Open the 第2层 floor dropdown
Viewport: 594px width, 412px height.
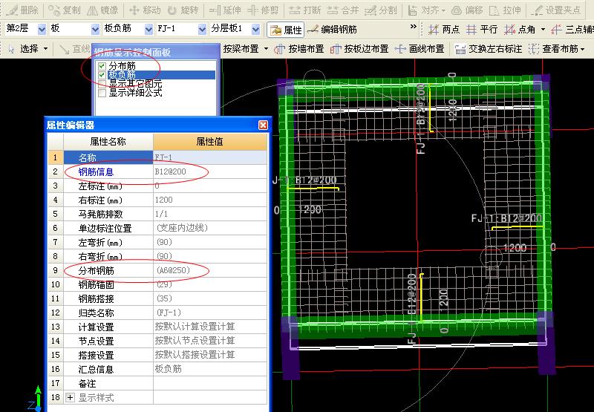(42, 29)
